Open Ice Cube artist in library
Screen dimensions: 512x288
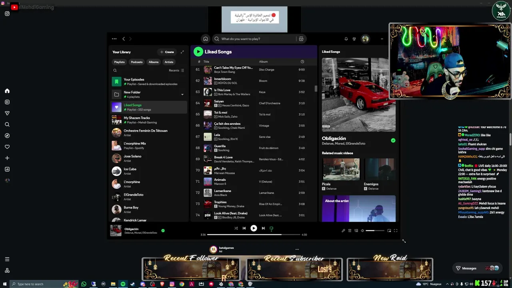(149, 171)
